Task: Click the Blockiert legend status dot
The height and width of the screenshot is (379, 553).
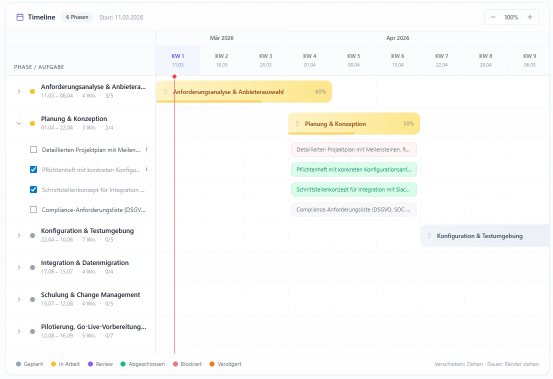Action: (x=175, y=364)
